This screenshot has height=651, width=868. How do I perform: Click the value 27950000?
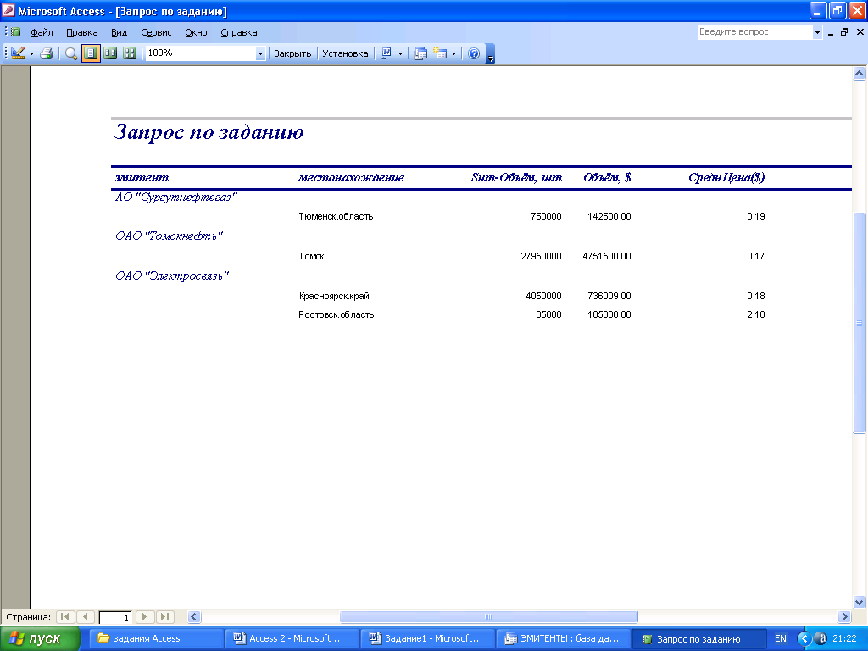coord(541,256)
